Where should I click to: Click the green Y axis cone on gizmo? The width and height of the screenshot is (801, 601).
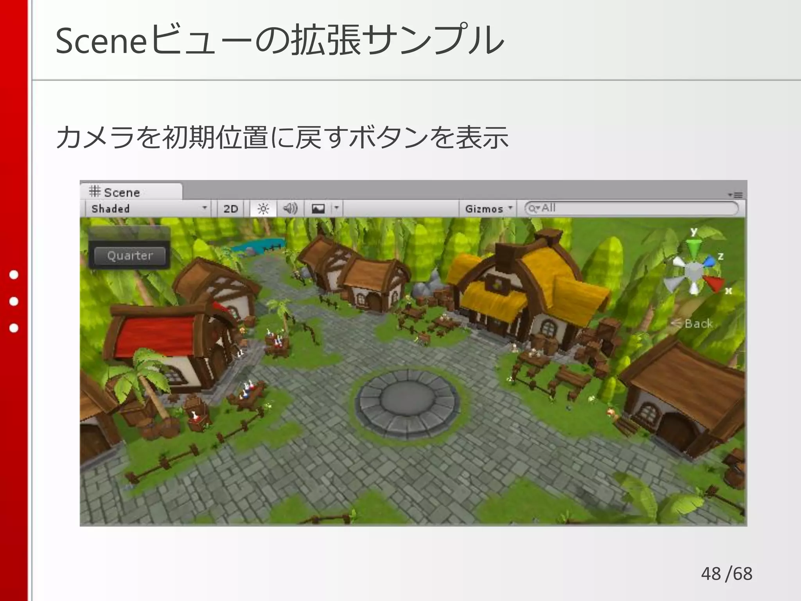pyautogui.click(x=694, y=249)
